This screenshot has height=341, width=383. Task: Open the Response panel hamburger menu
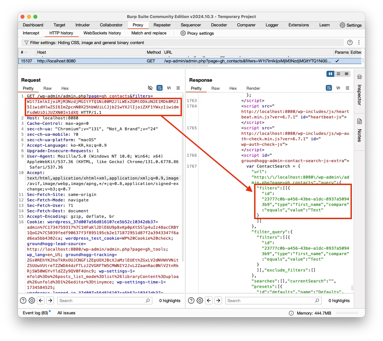(x=347, y=88)
